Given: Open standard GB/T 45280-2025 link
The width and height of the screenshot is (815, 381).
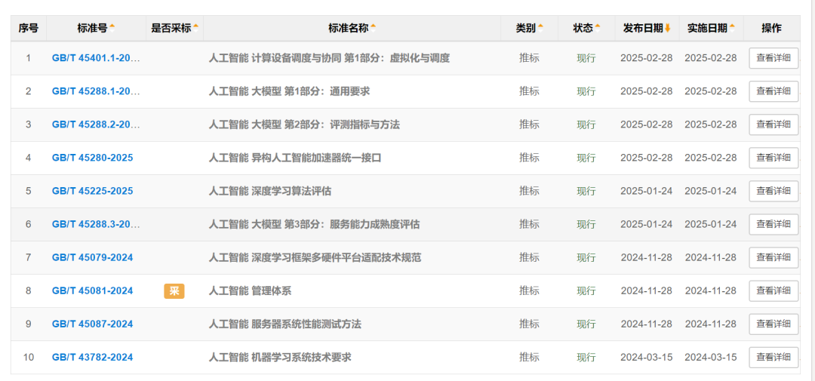Looking at the screenshot, I should tap(93, 158).
